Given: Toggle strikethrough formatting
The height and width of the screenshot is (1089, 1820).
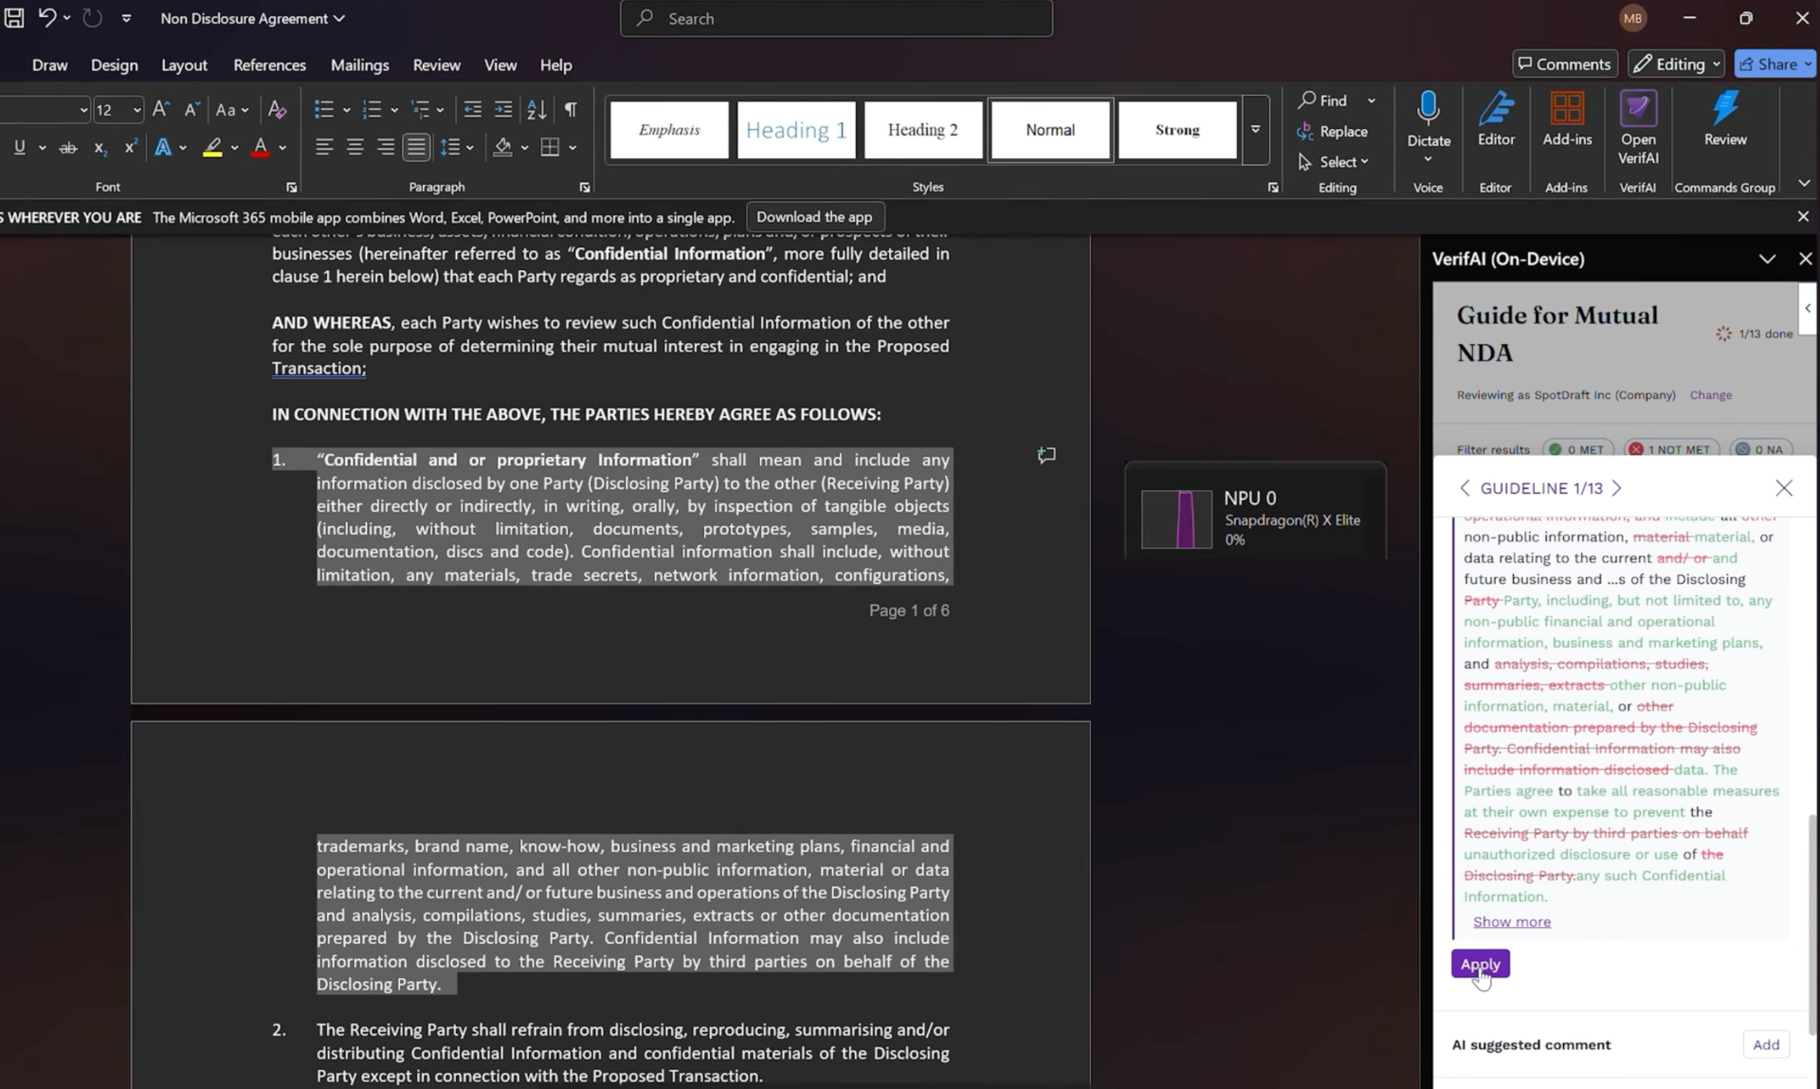Looking at the screenshot, I should coord(67,147).
